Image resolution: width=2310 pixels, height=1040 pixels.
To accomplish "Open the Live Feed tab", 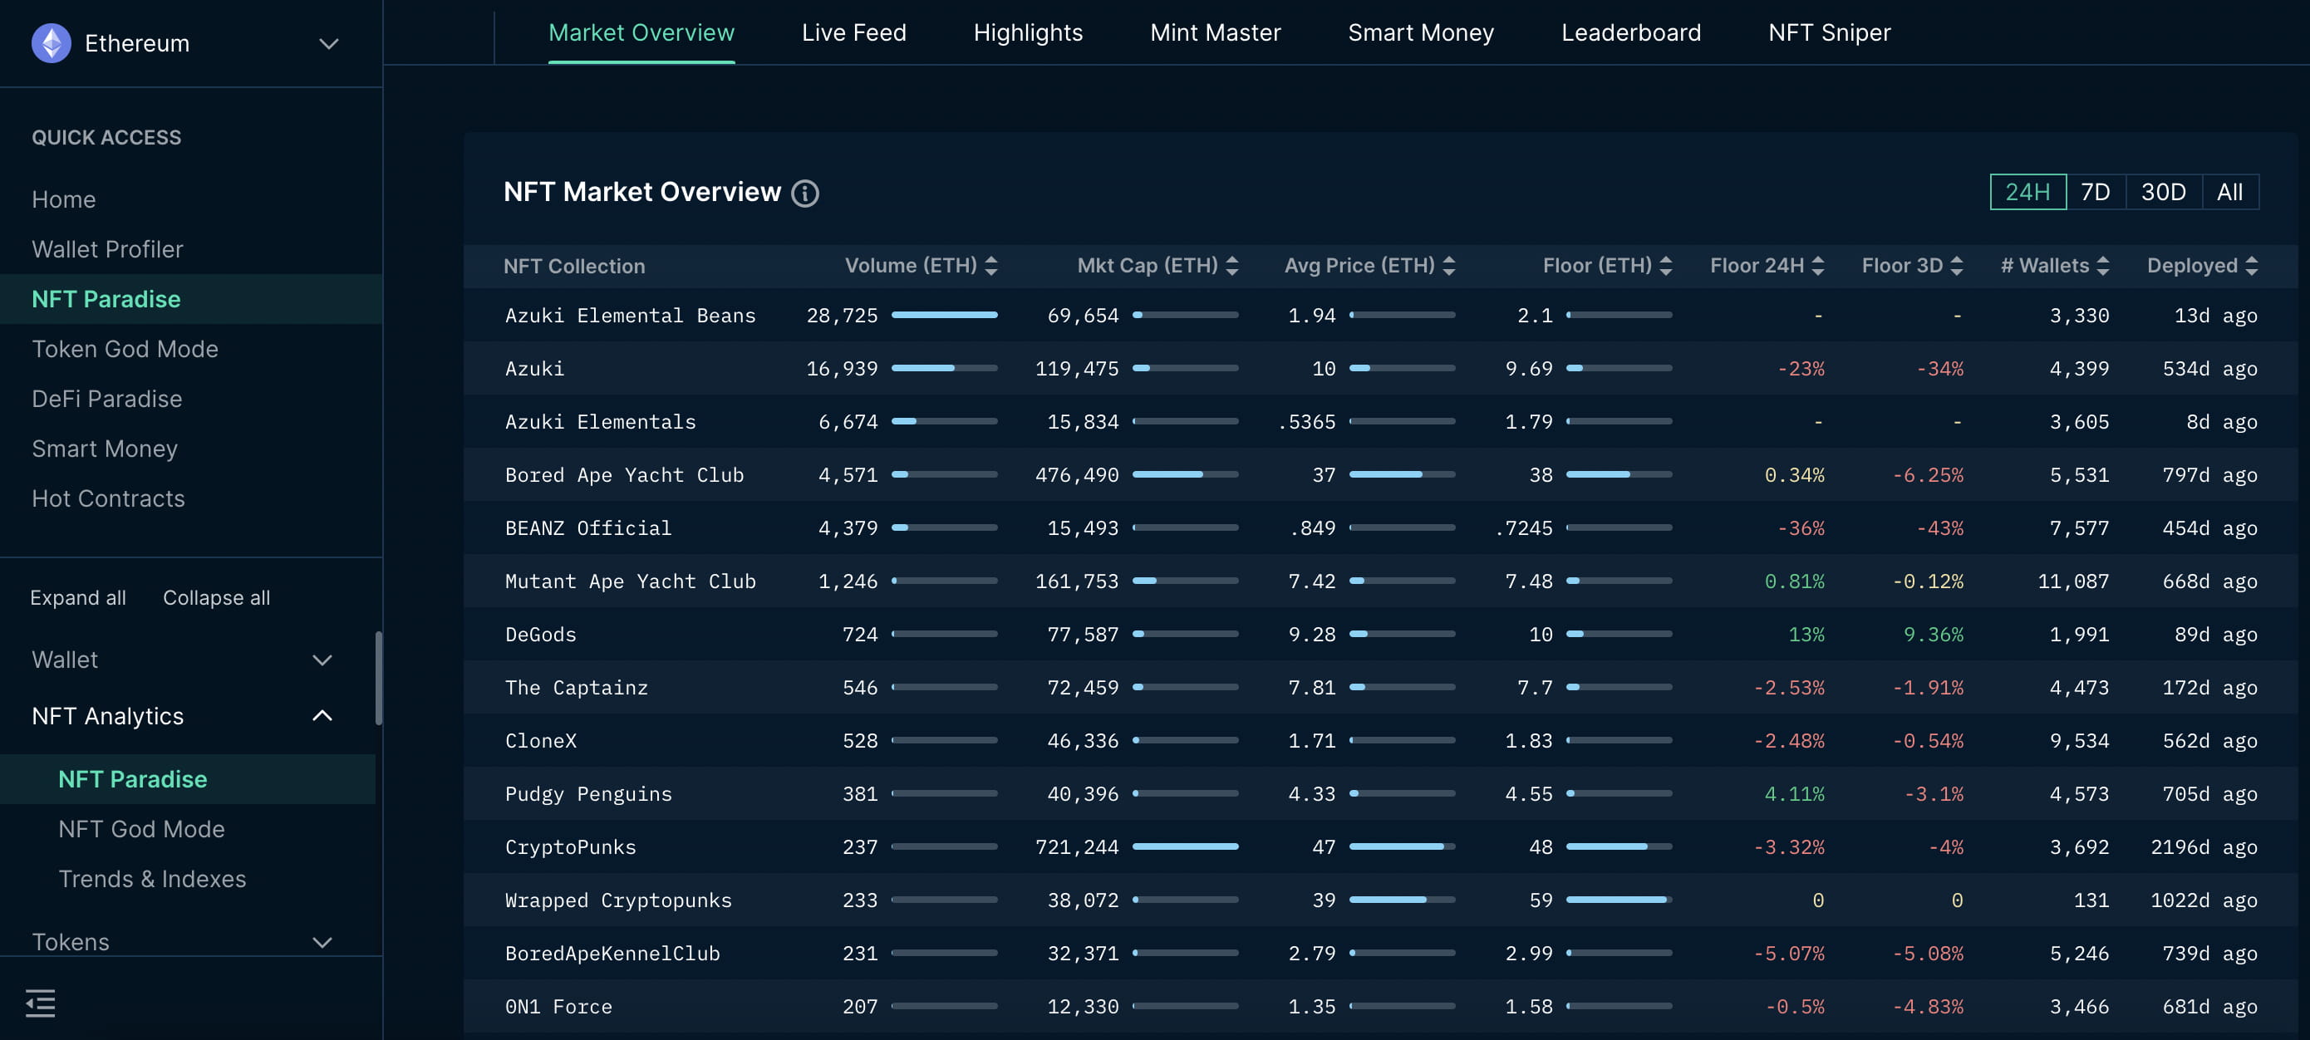I will click(853, 32).
